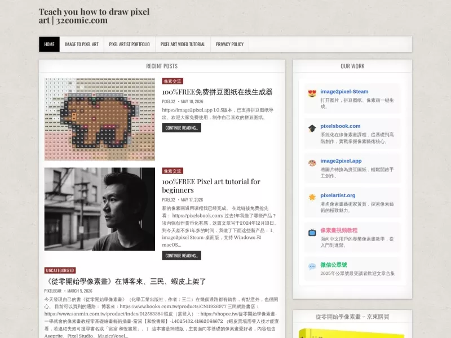The width and height of the screenshot is (451, 338).
Task: Open the Pixel Artist Portfolio menu item
Action: (x=130, y=45)
